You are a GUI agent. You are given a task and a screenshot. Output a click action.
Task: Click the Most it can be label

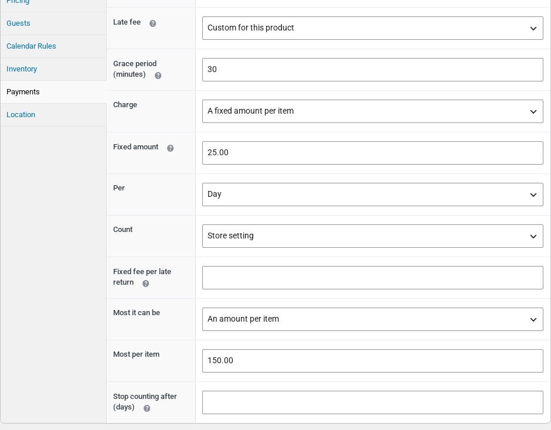pos(137,313)
